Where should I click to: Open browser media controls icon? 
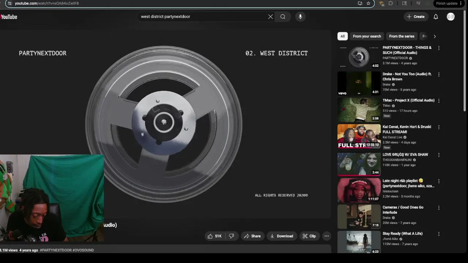tap(418, 3)
